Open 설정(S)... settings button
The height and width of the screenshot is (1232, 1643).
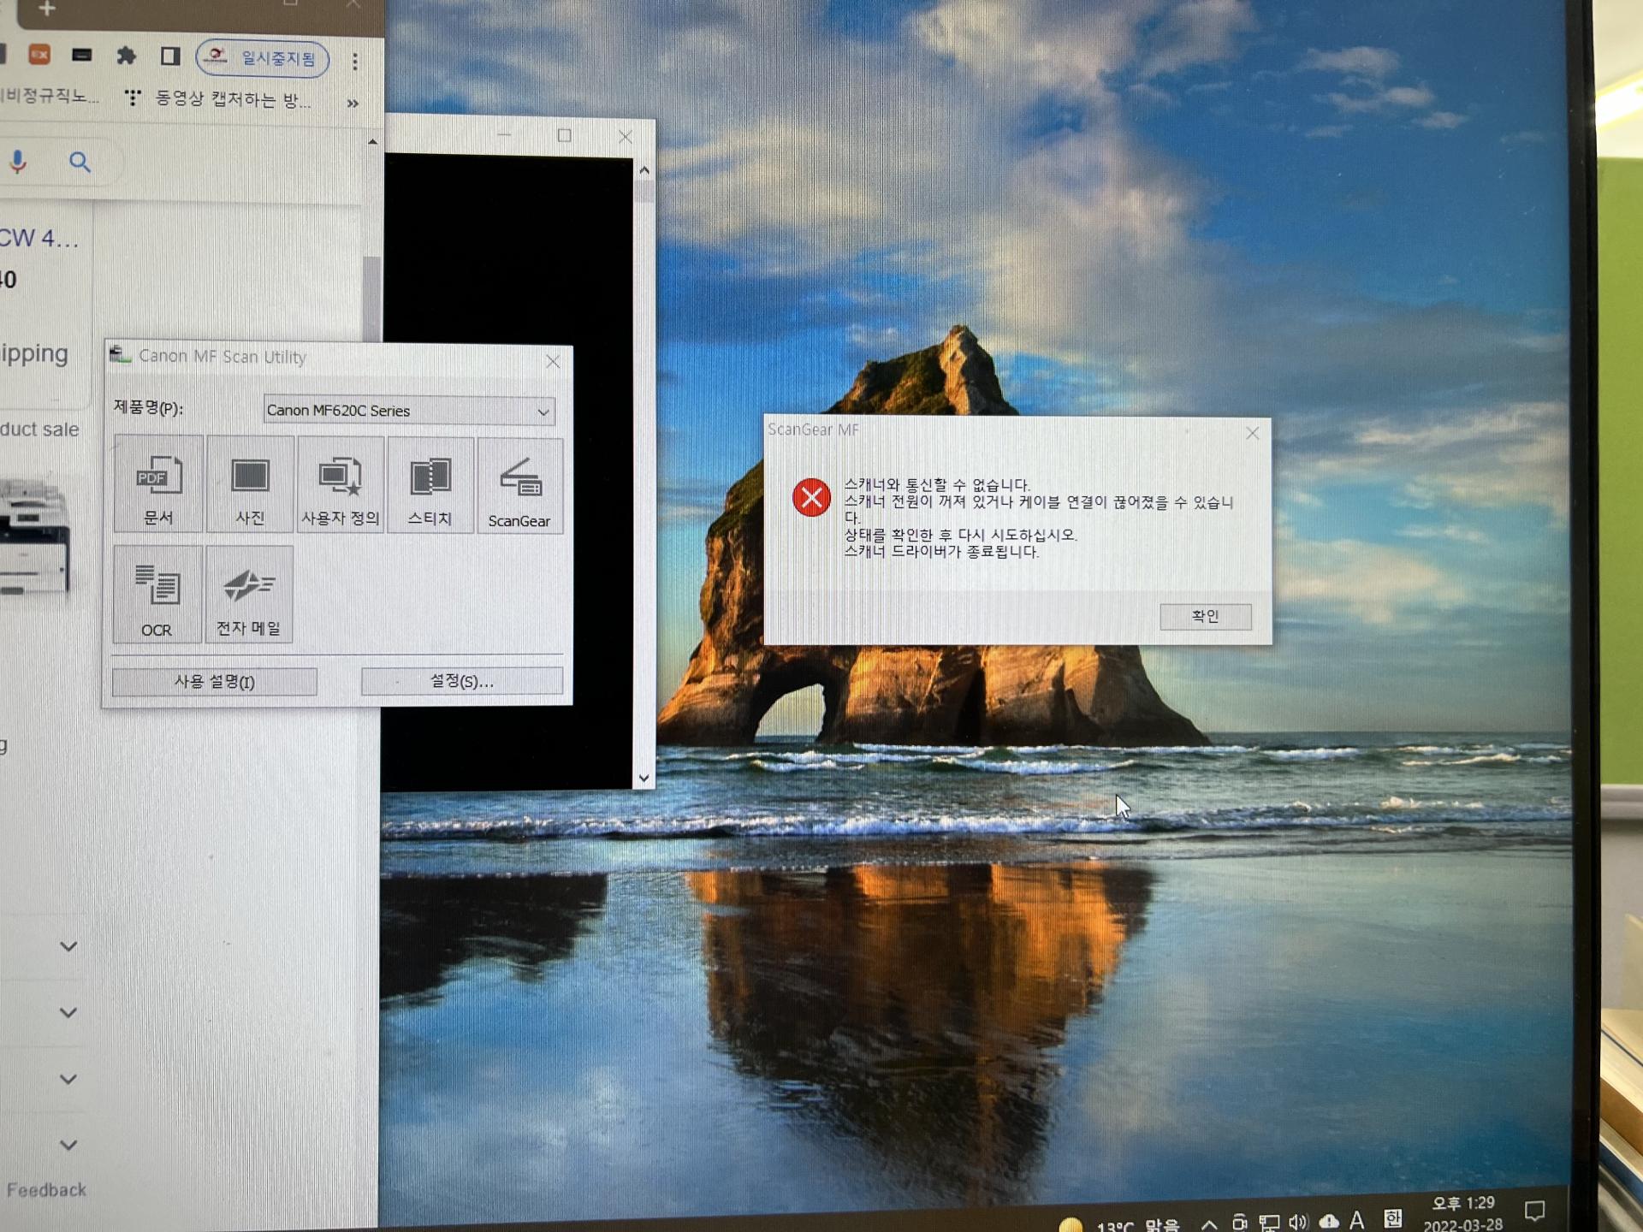coord(461,681)
